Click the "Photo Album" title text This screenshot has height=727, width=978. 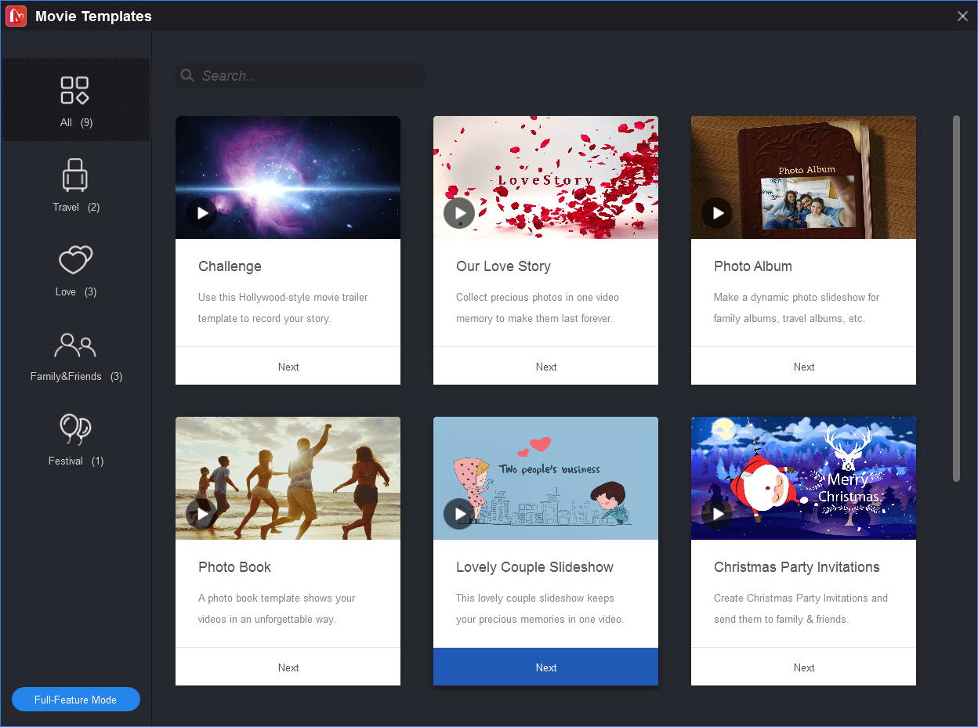[753, 266]
